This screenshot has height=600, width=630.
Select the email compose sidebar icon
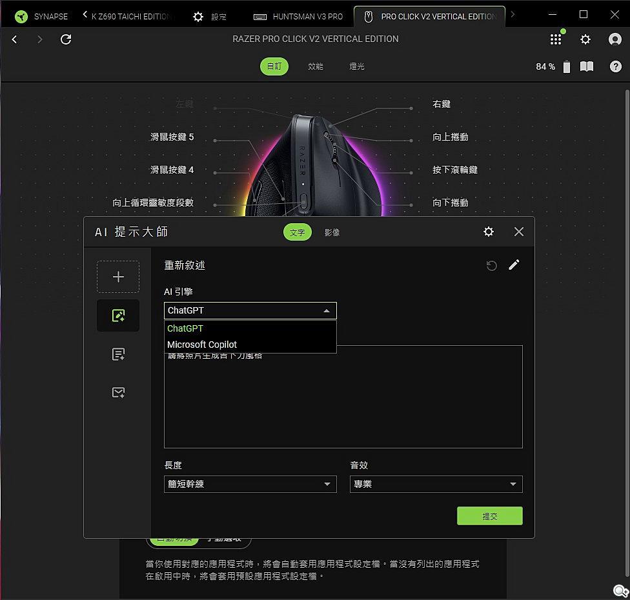point(118,392)
